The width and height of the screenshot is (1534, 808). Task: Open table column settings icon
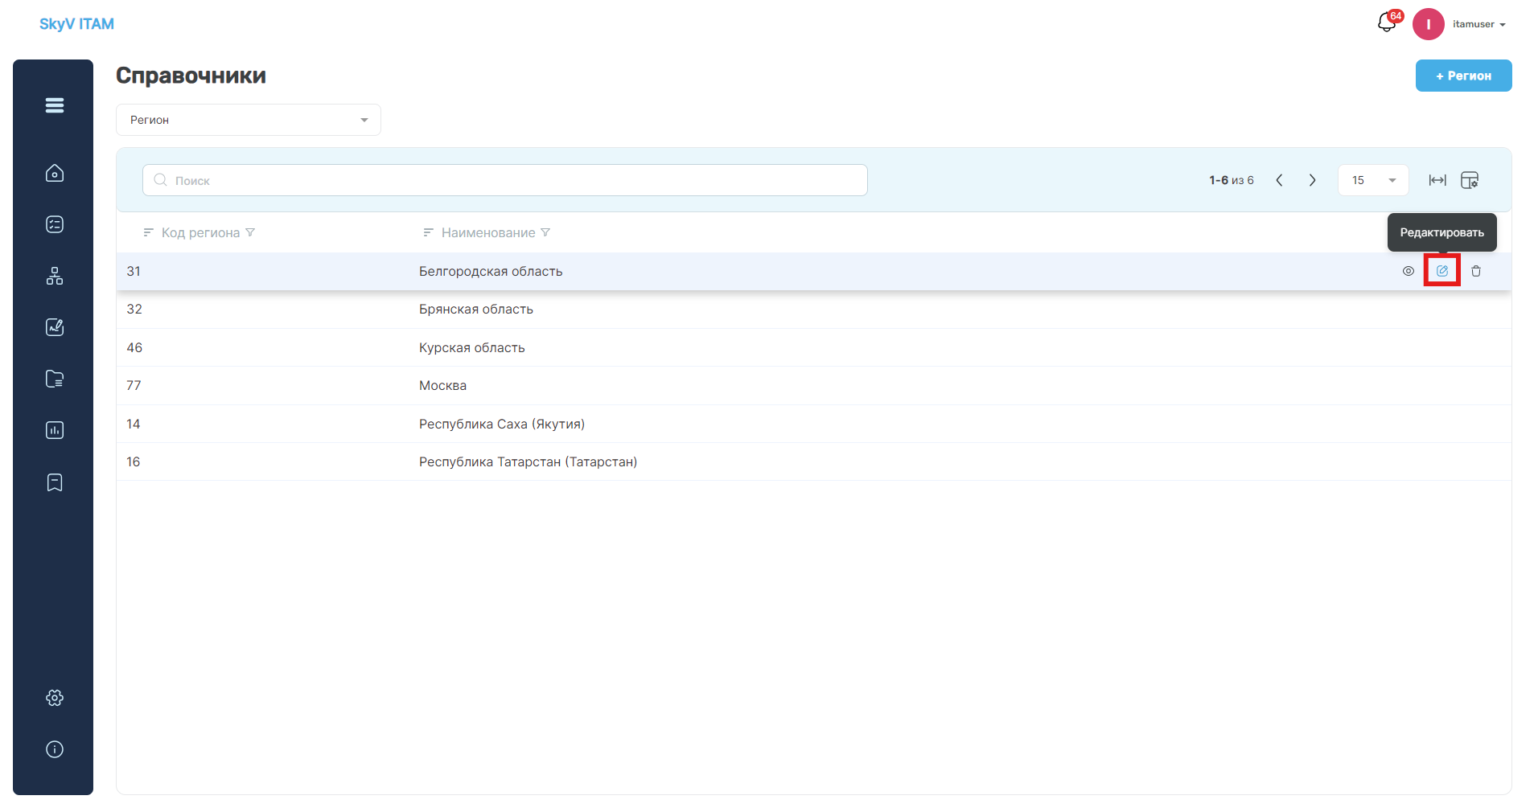click(1470, 180)
